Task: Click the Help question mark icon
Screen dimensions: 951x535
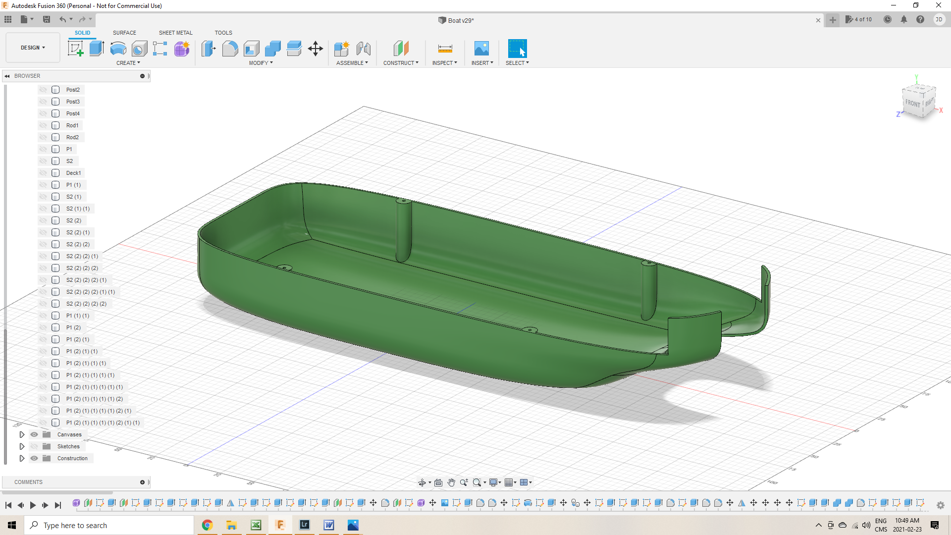Action: point(920,19)
